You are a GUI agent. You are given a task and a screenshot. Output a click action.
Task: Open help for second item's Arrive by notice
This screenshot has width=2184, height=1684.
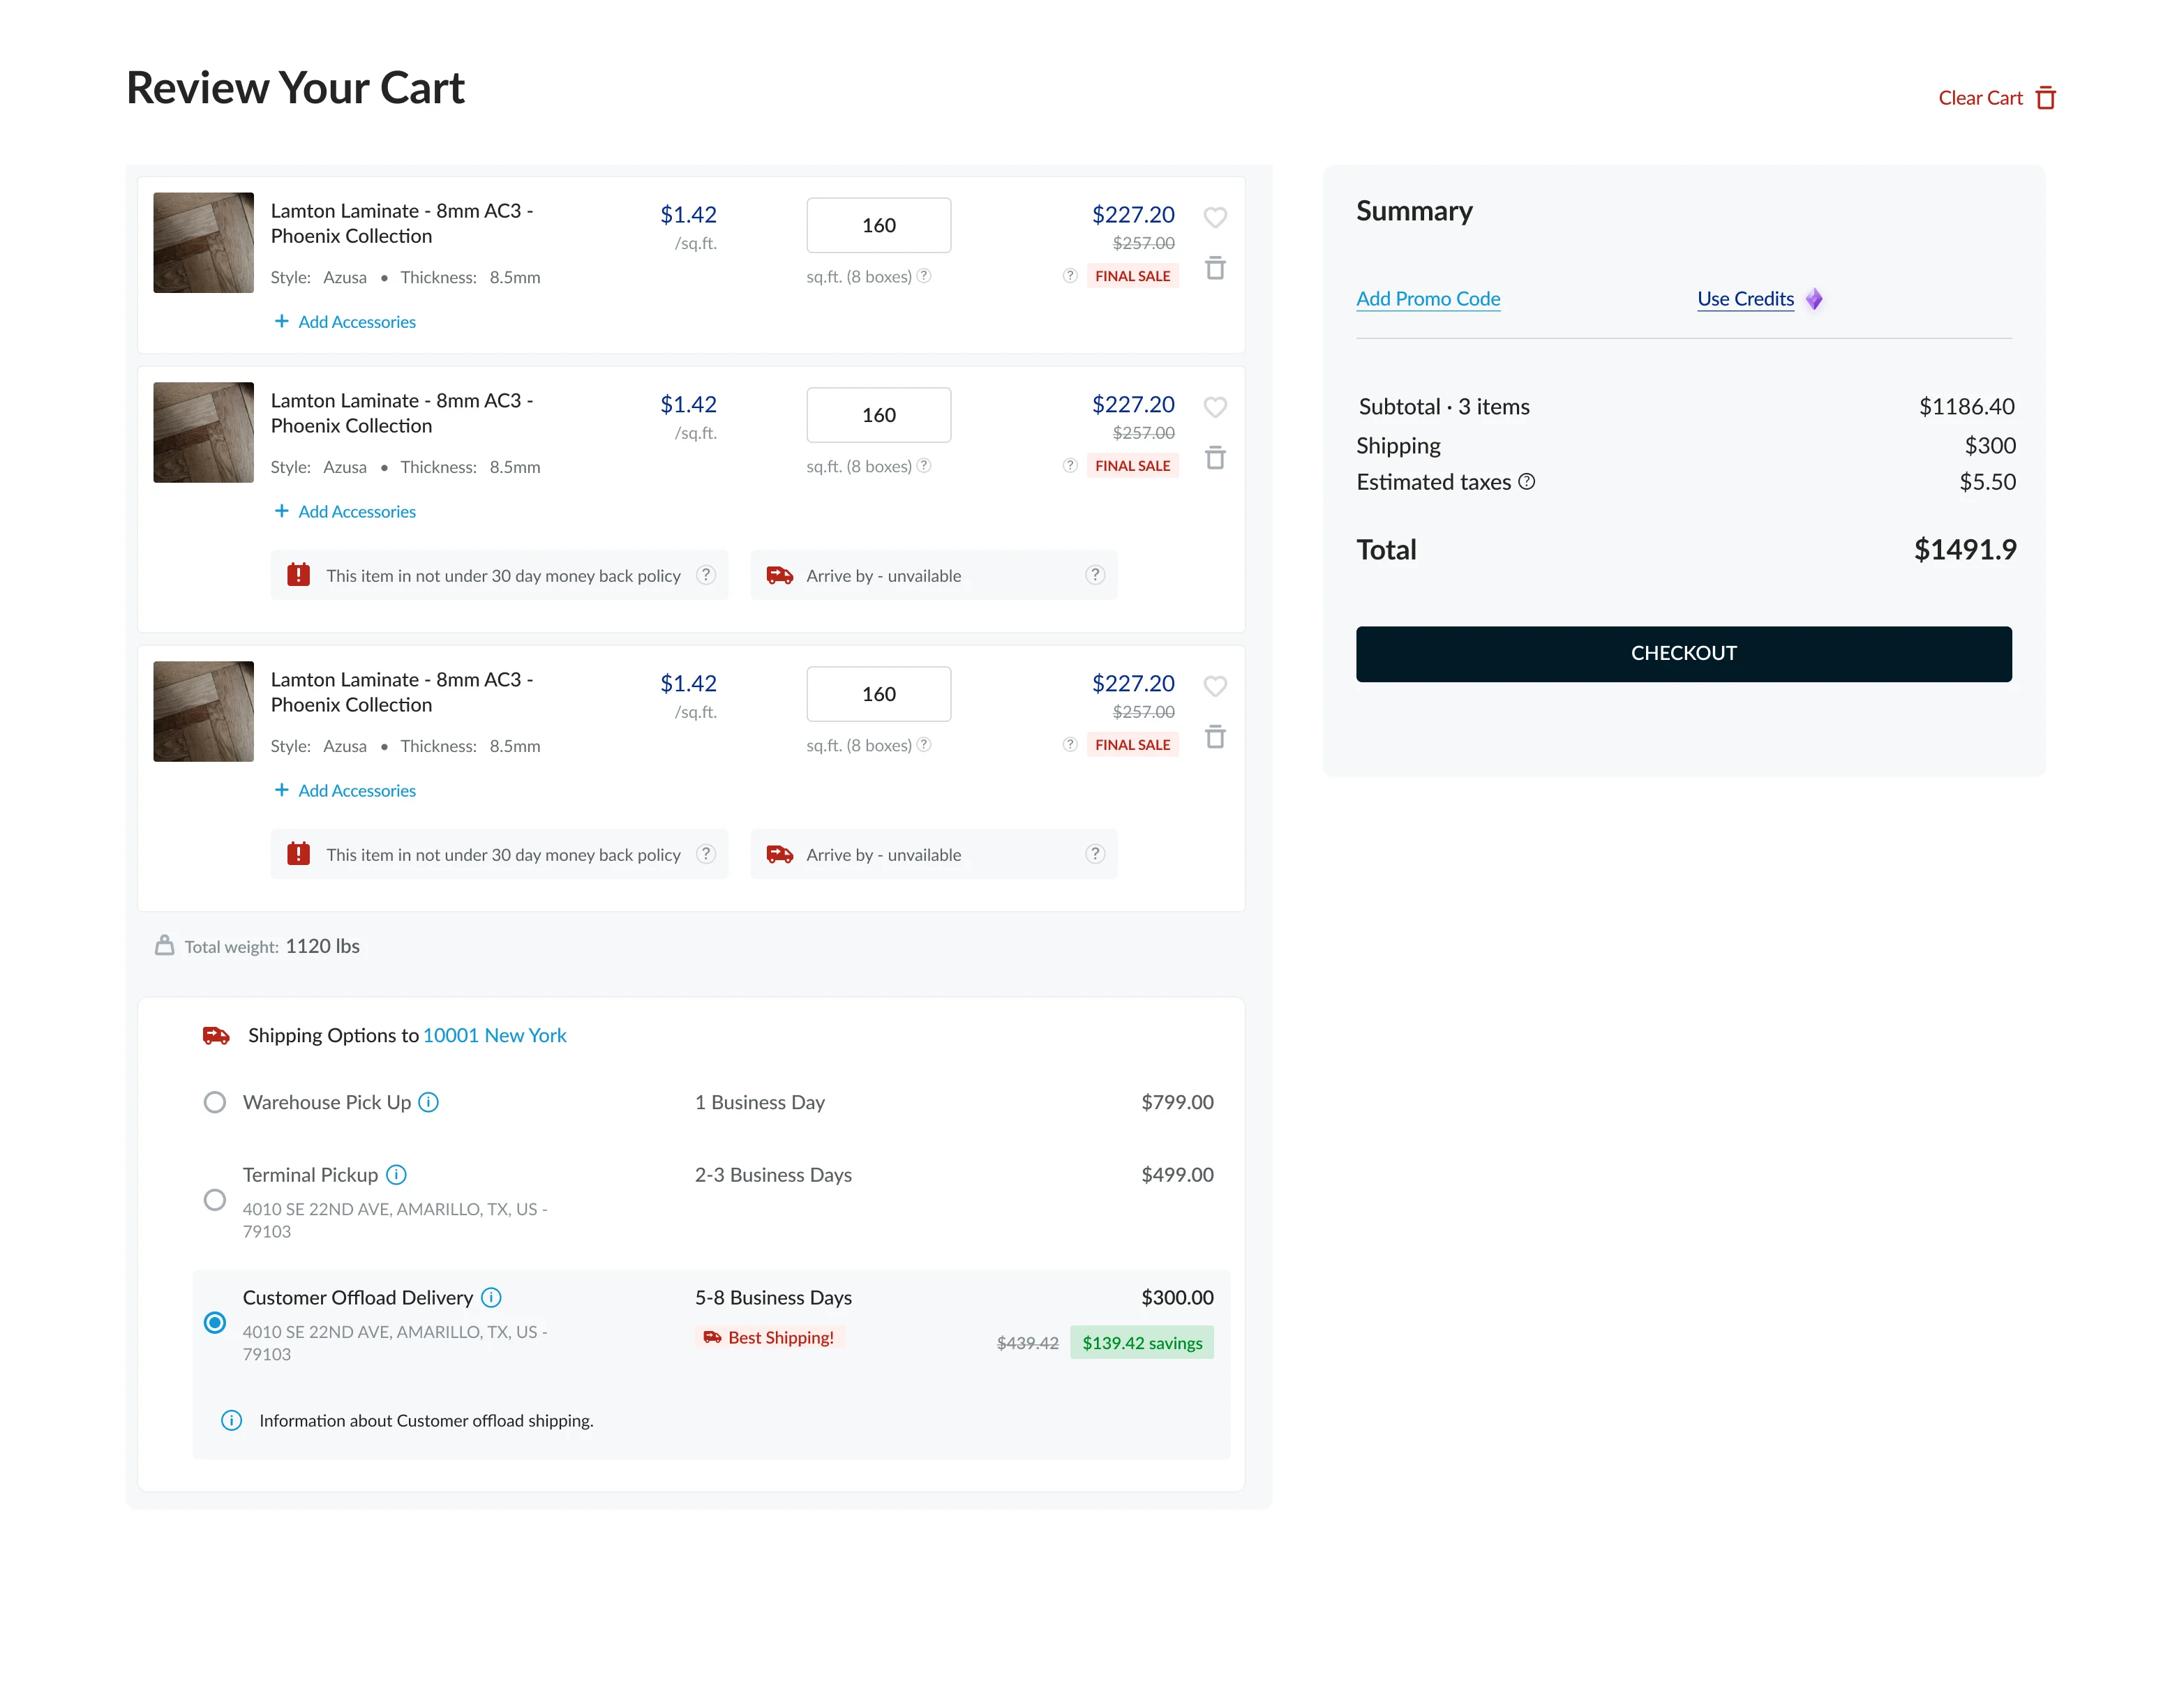click(1095, 575)
